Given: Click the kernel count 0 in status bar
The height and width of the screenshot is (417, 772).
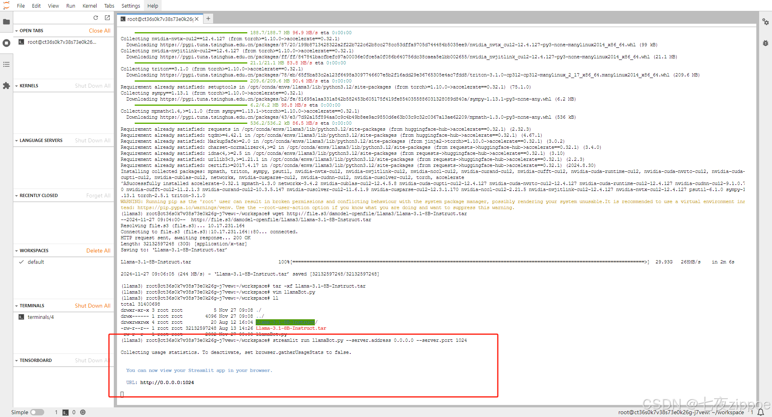Looking at the screenshot, I should tap(74, 412).
